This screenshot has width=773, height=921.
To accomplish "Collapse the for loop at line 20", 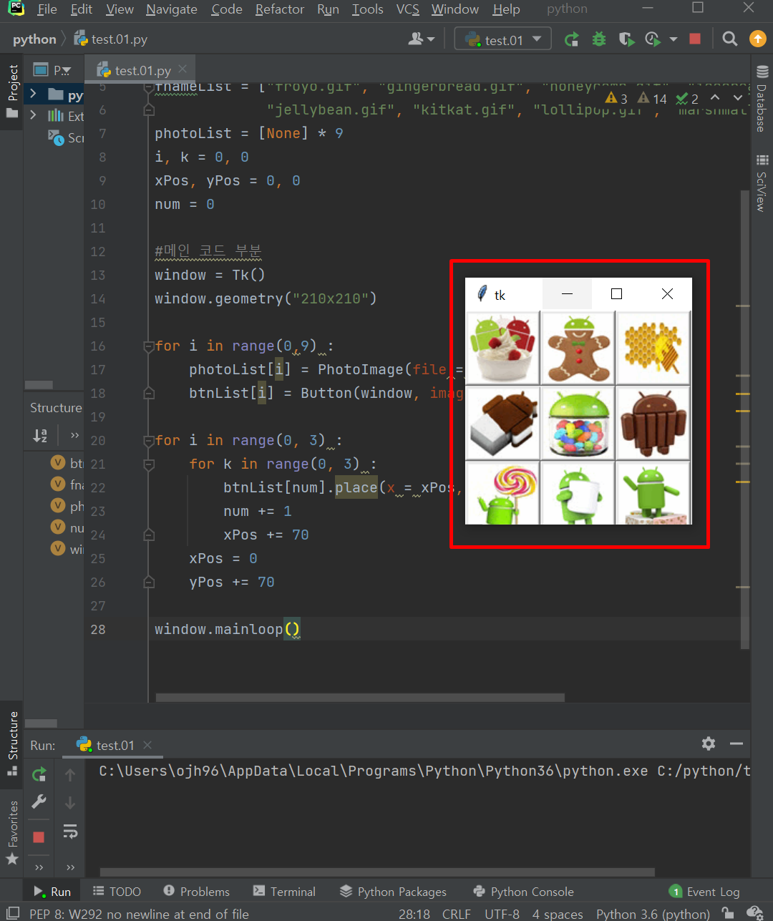I will point(149,441).
